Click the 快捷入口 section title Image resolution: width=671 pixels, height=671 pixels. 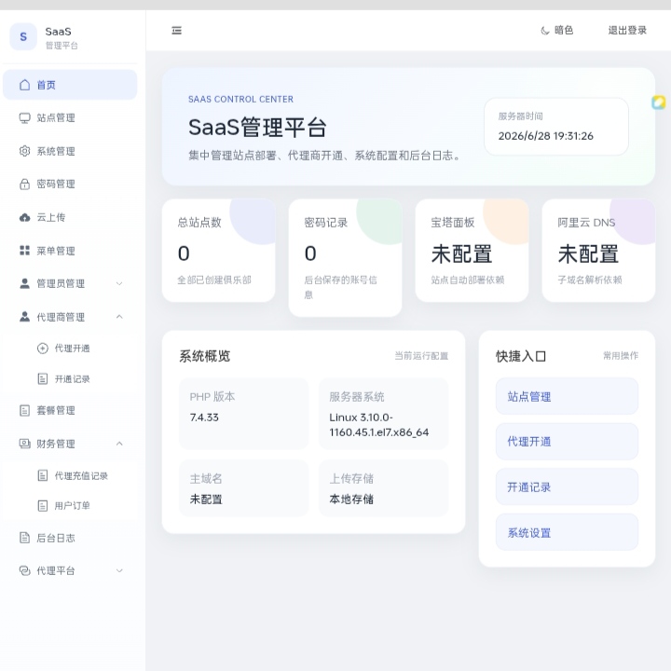click(521, 356)
